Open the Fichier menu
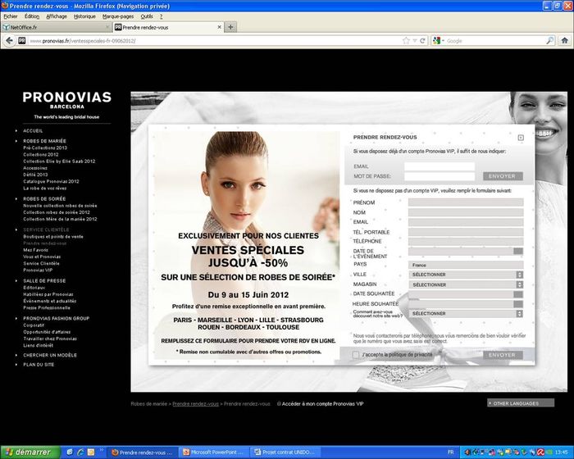This screenshot has width=574, height=459. pos(11,16)
